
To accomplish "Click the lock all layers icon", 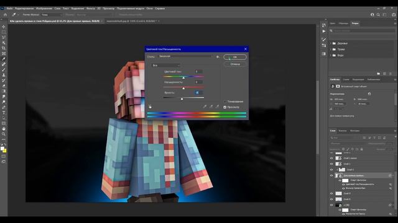I will click(362, 149).
